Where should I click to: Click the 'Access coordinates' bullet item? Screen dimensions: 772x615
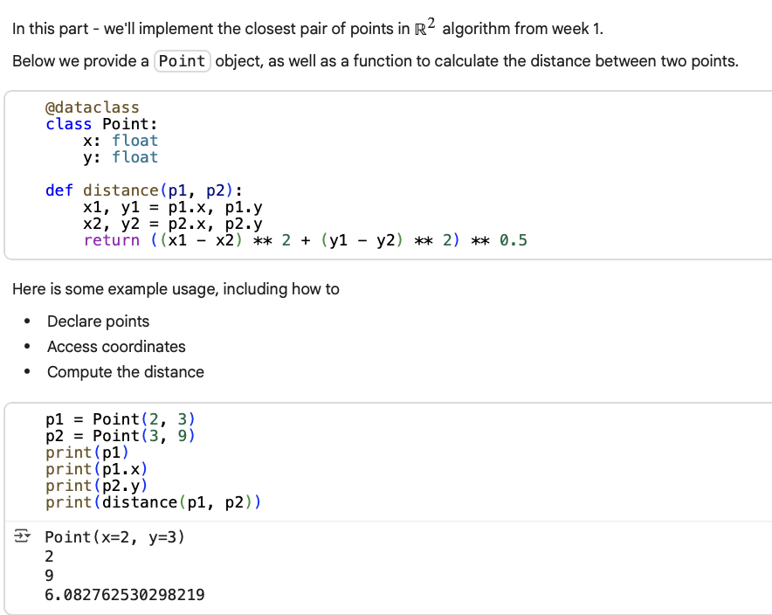116,347
